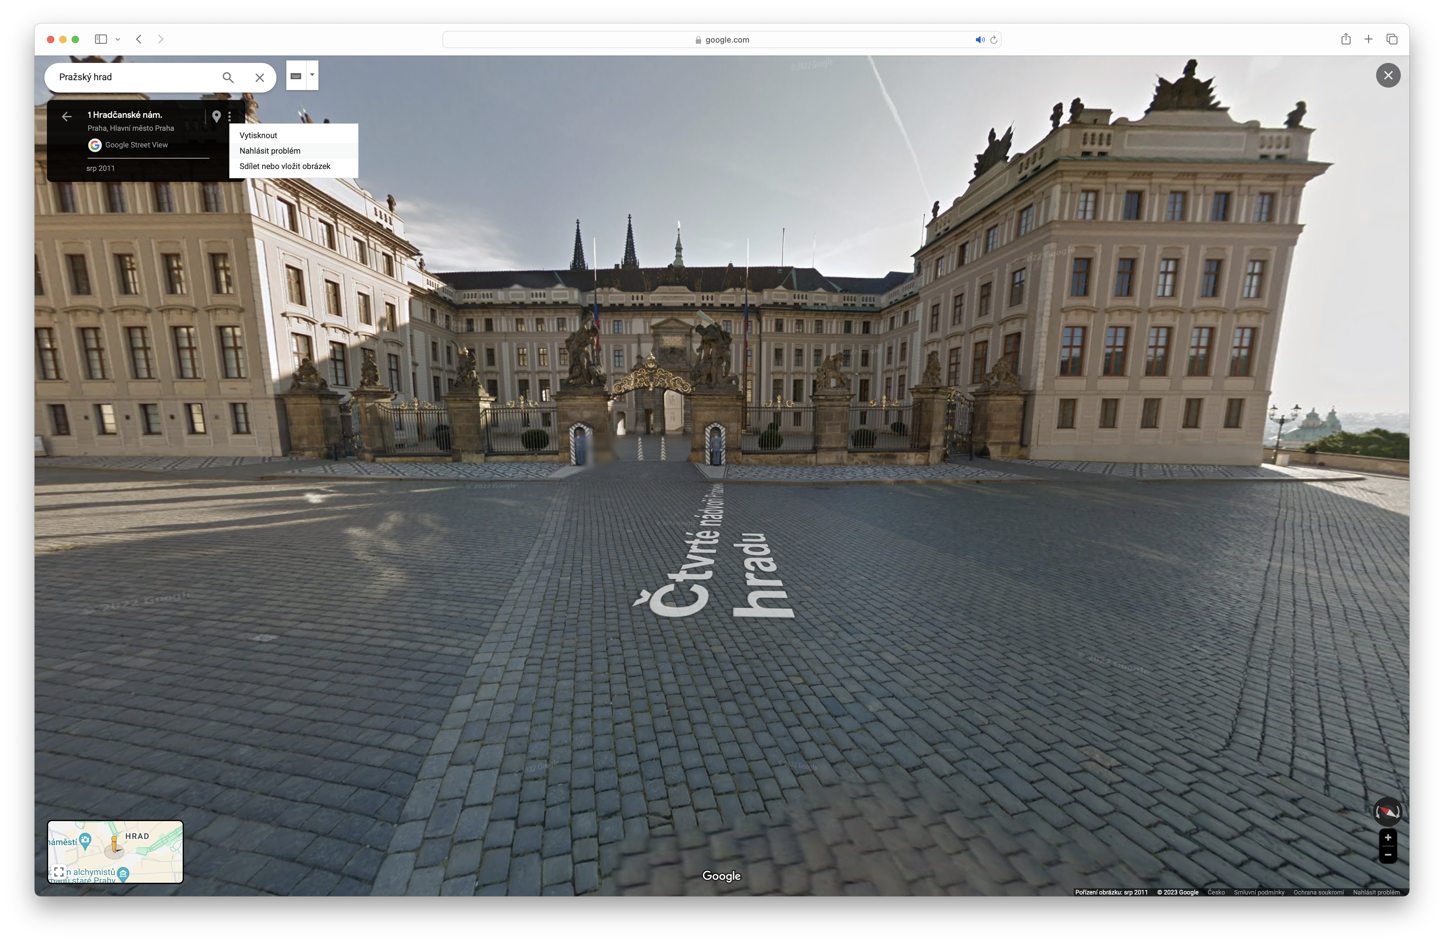Select Sdílet nebo vložit obrázek menu entry
This screenshot has height=942, width=1444.
(284, 166)
